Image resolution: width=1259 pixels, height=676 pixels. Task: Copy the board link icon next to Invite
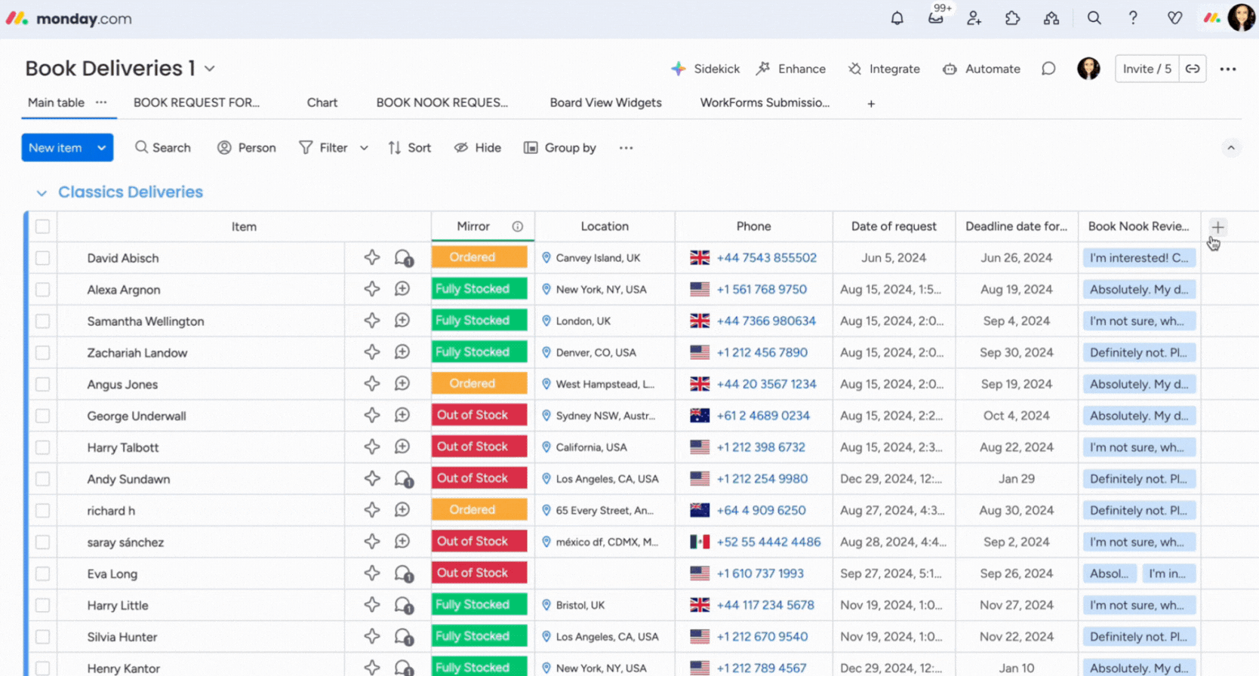1193,69
